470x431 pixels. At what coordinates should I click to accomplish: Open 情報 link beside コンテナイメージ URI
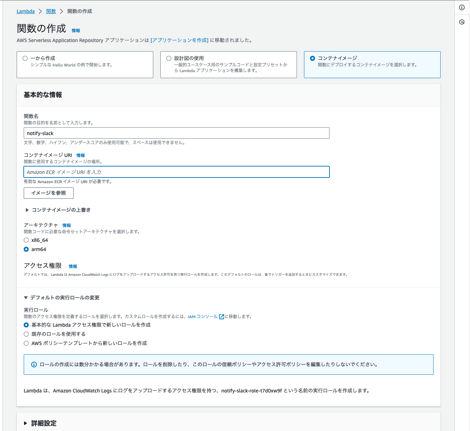pyautogui.click(x=81, y=156)
